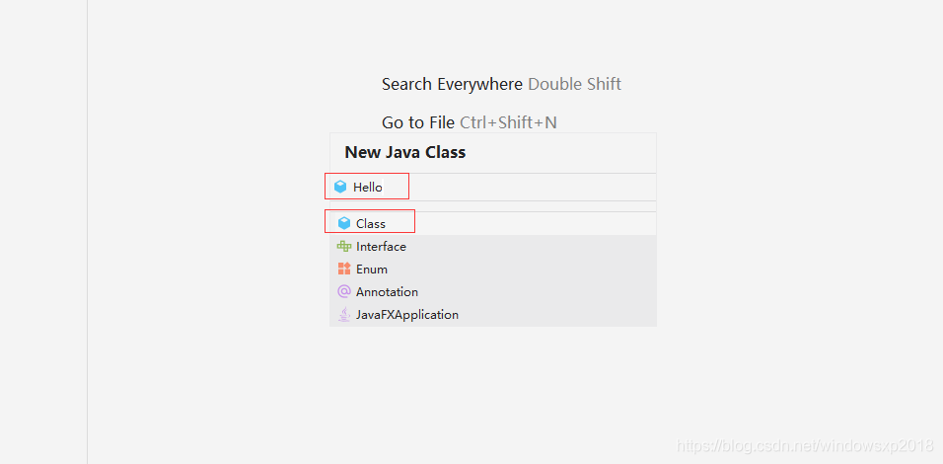Pick the Enum option label
Viewport: 943px width, 464px height.
point(372,270)
